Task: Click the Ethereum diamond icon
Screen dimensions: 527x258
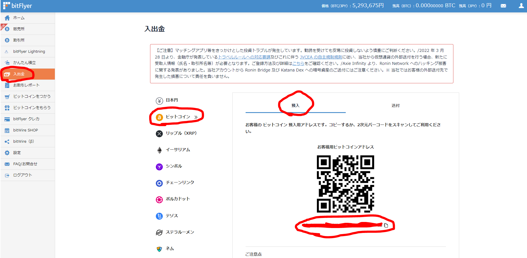Action: coord(159,150)
